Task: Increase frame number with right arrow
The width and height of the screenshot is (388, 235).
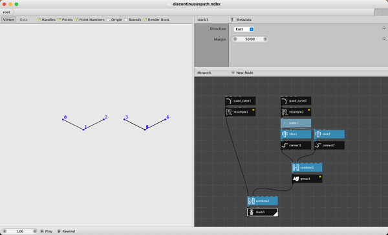Action: coord(35,231)
